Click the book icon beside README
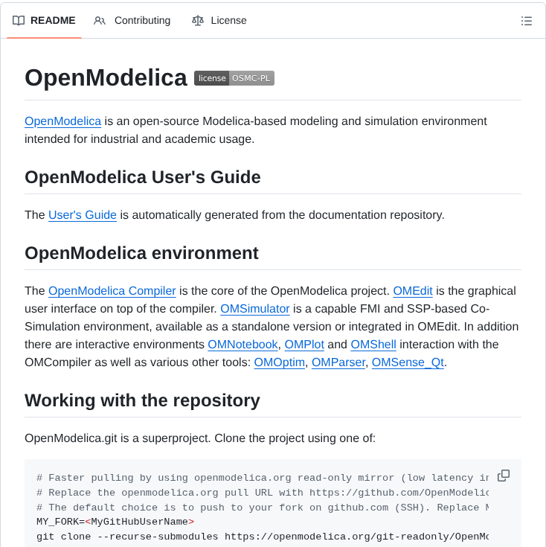The height and width of the screenshot is (547, 546). point(19,21)
